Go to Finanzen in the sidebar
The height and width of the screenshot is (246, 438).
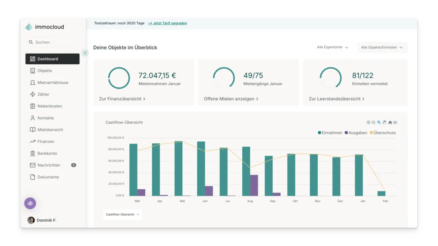coord(46,142)
